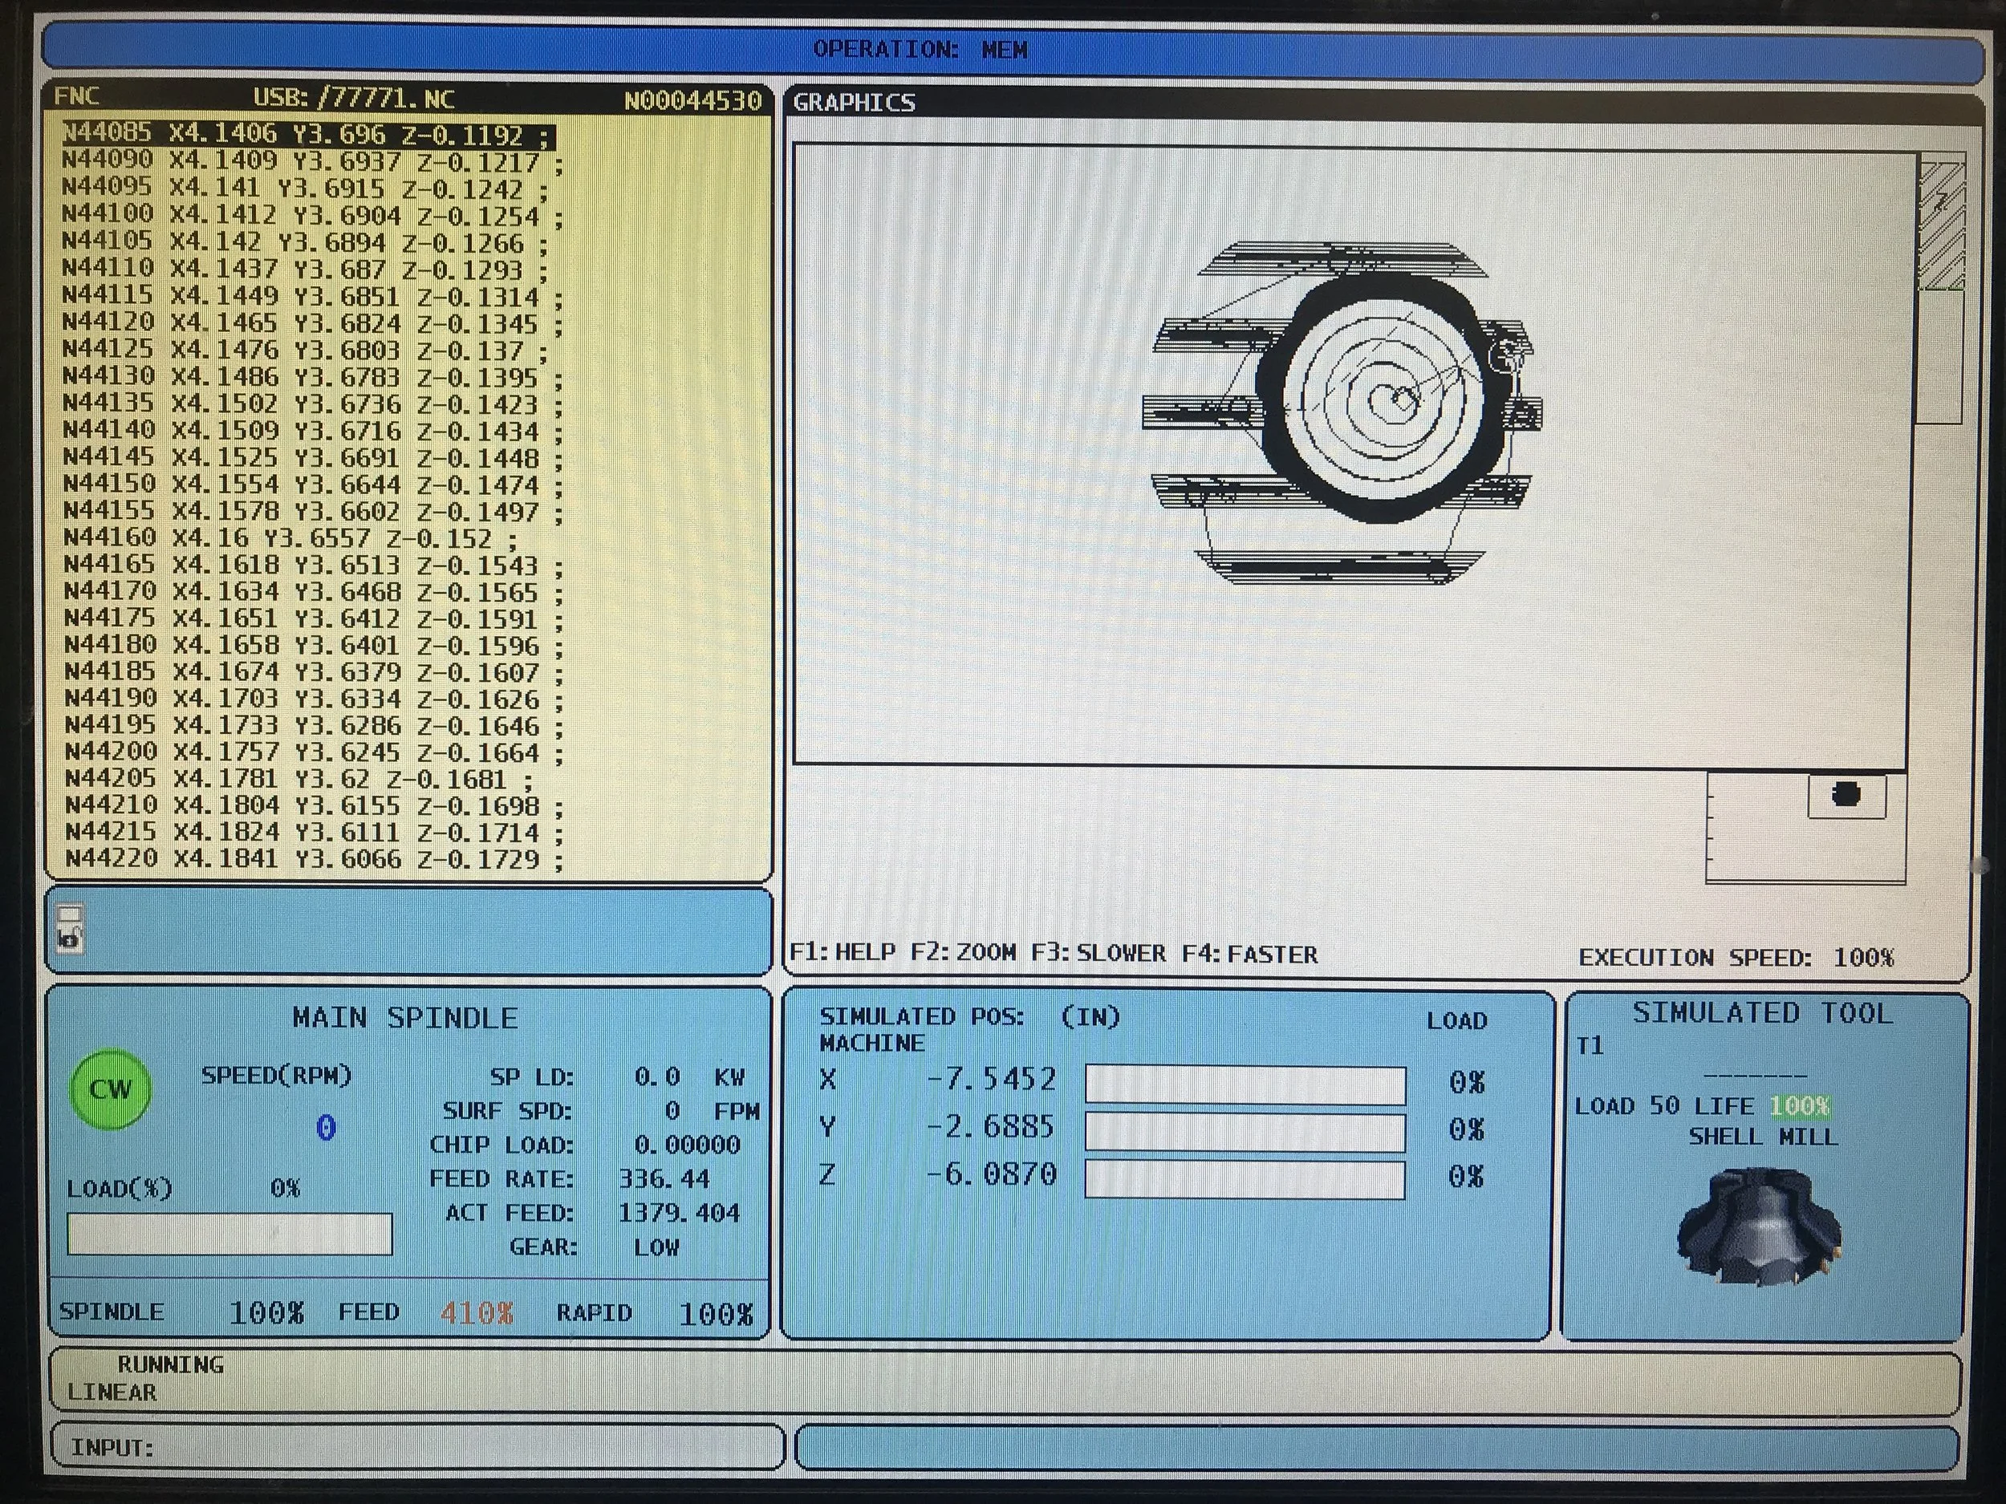Click F4: FASTER label
The height and width of the screenshot is (1504, 2006).
[x=1249, y=955]
